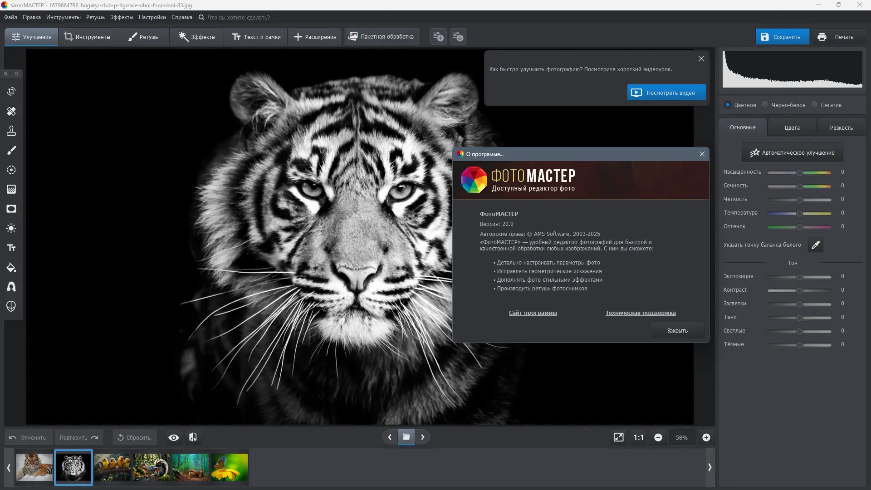Select the healing brush bandage tool

(x=11, y=111)
